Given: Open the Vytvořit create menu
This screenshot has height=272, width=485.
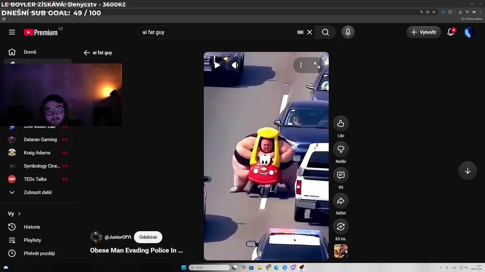Looking at the screenshot, I should click(424, 32).
